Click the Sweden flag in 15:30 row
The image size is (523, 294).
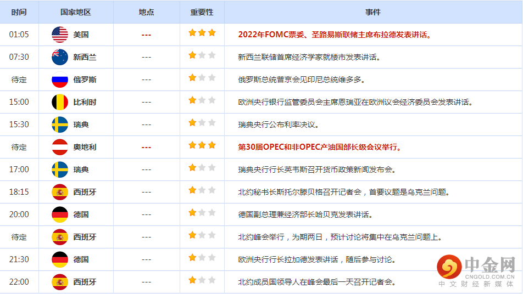[x=60, y=125]
